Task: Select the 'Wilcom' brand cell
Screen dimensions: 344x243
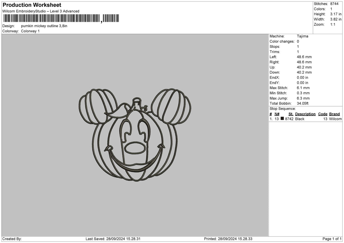Action: coord(335,119)
